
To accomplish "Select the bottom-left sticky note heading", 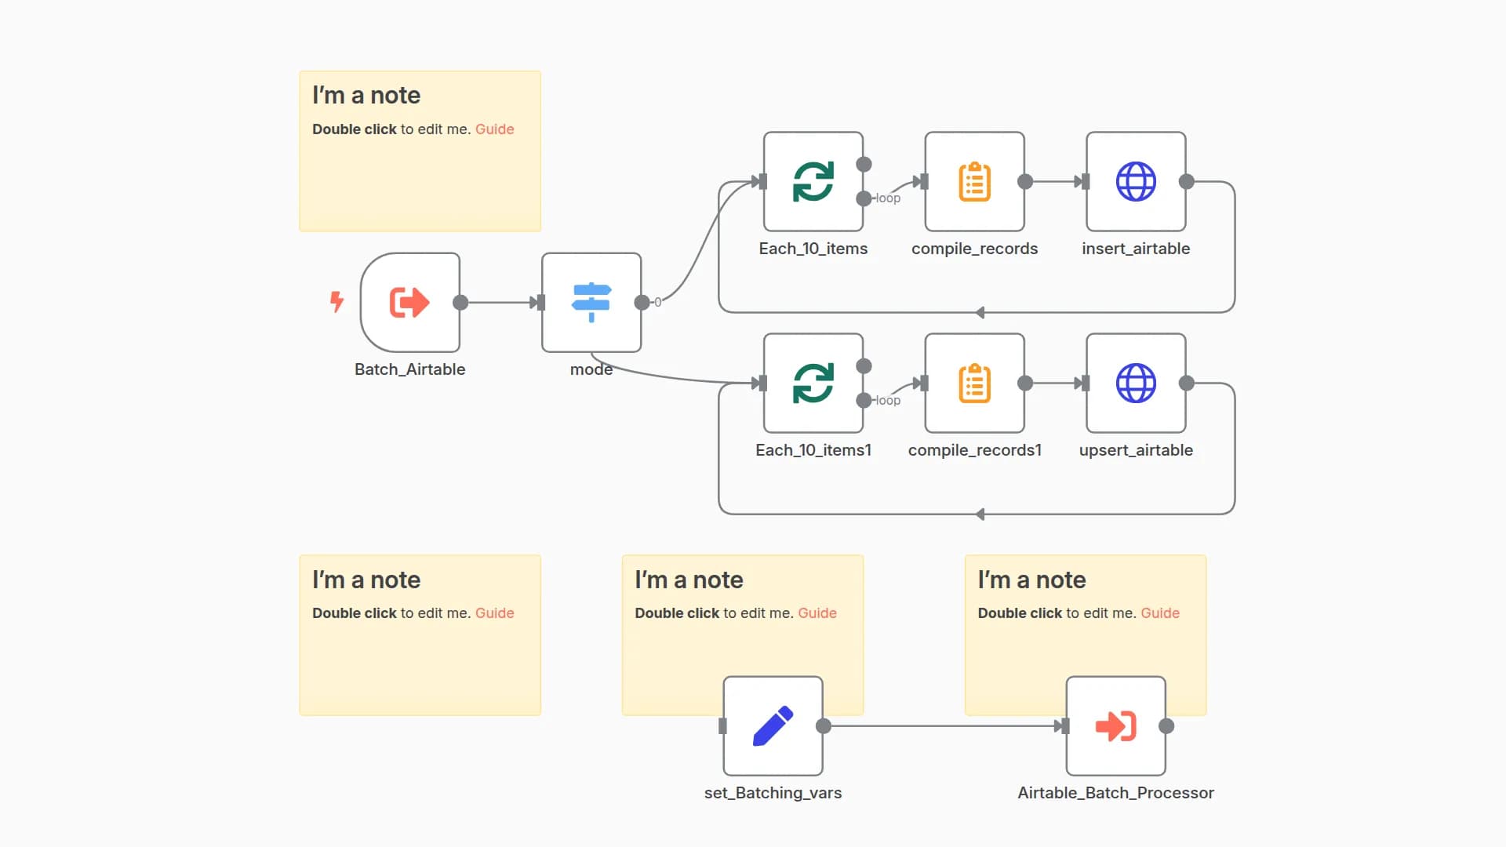I will point(366,580).
